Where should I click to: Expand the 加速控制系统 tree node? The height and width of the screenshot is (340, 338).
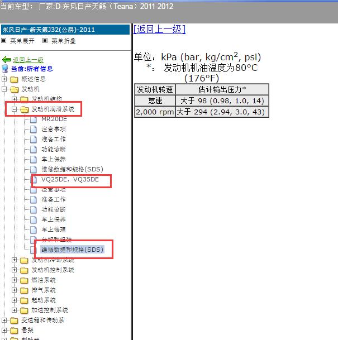tap(14, 310)
